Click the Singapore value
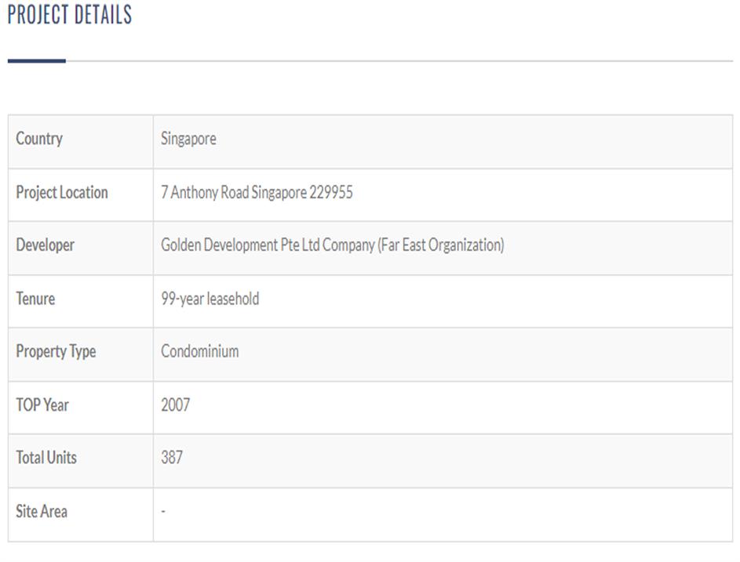The height and width of the screenshot is (562, 740). click(188, 139)
